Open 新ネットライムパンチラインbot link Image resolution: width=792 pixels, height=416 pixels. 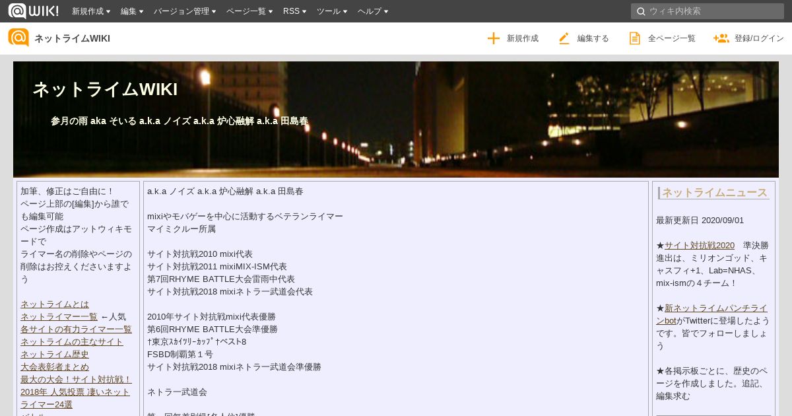tap(711, 314)
